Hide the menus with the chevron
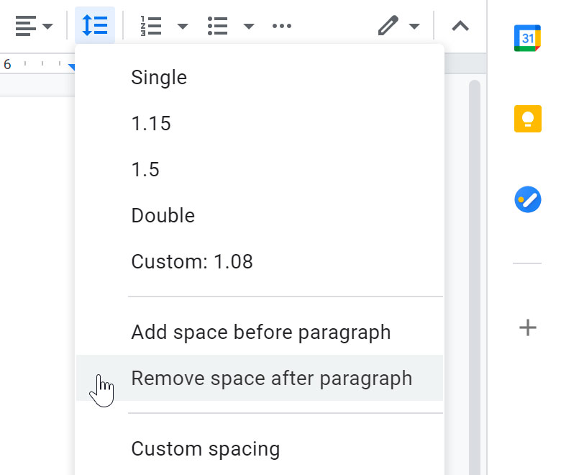 [460, 26]
